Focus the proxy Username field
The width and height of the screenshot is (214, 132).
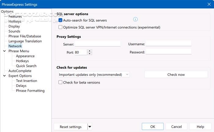[x=168, y=44]
